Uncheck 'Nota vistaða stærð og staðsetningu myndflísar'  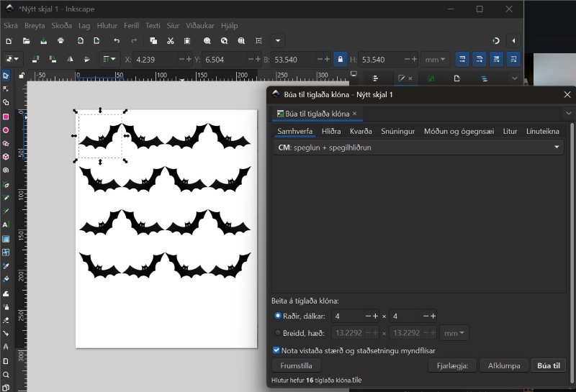coord(276,350)
